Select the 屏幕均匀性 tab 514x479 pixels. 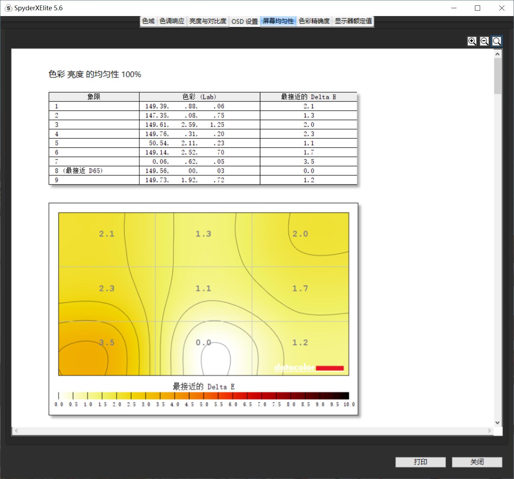pos(278,21)
